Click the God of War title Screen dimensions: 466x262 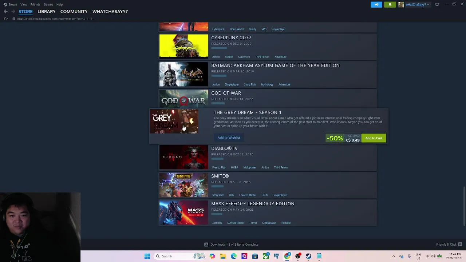[226, 93]
